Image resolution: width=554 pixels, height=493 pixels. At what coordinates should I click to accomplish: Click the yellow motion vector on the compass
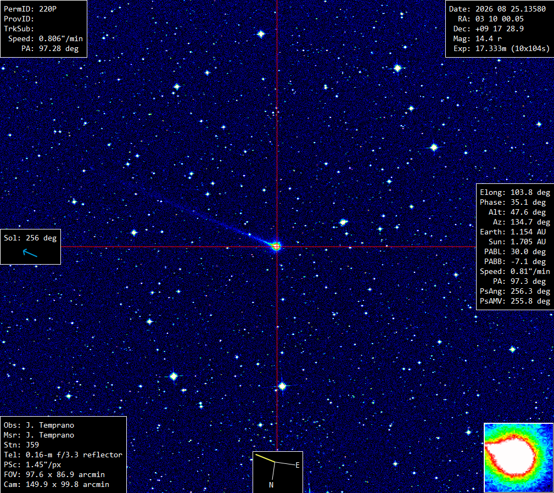tap(265, 458)
